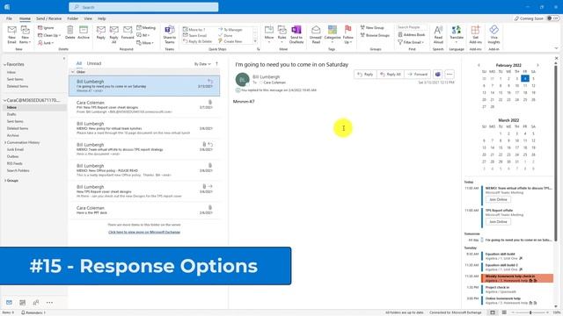Open the Move dropdown in ribbon

coord(269,34)
